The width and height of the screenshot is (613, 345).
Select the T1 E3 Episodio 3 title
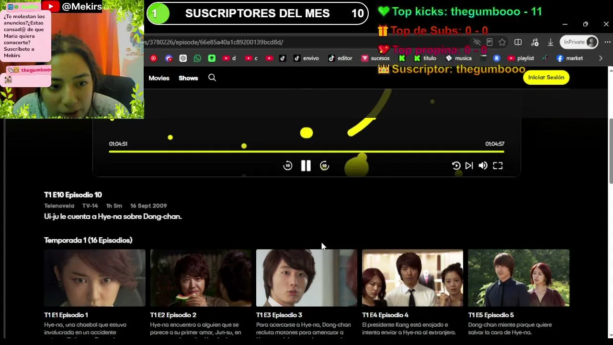279,315
